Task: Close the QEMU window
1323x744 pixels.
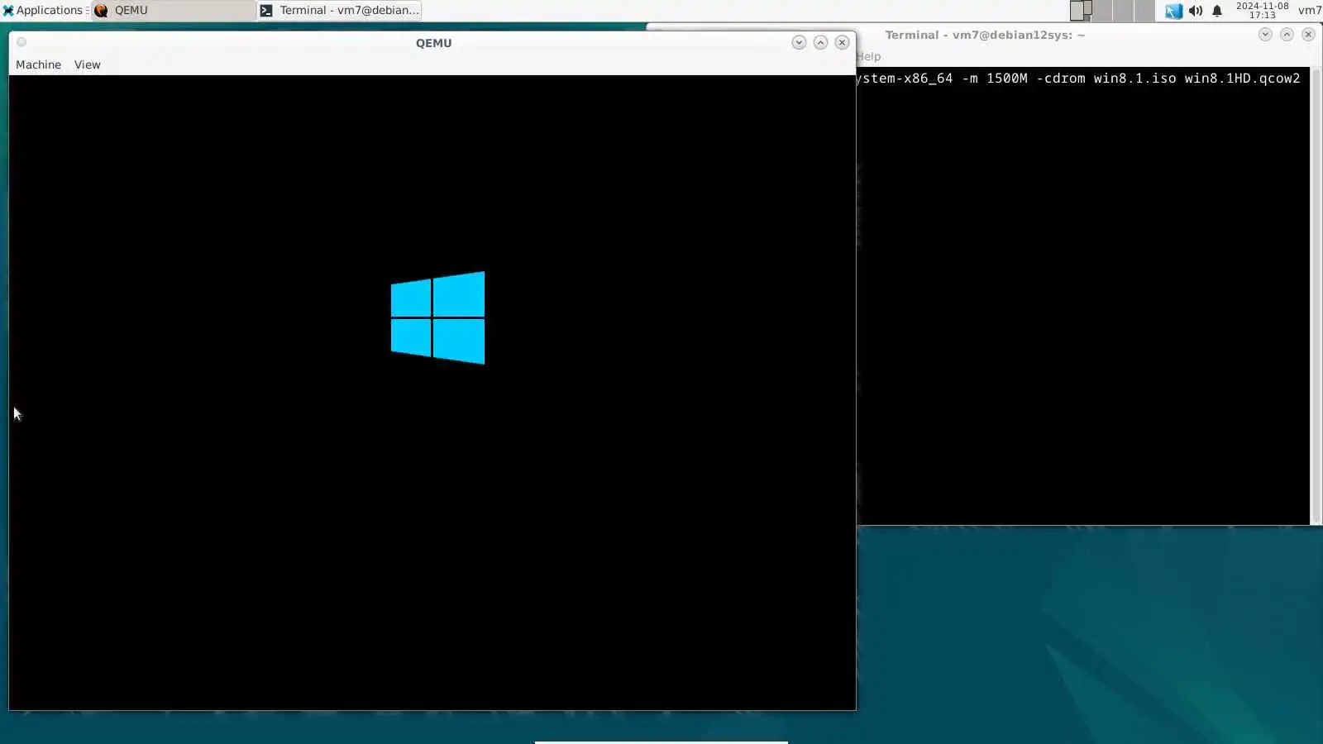Action: point(842,42)
